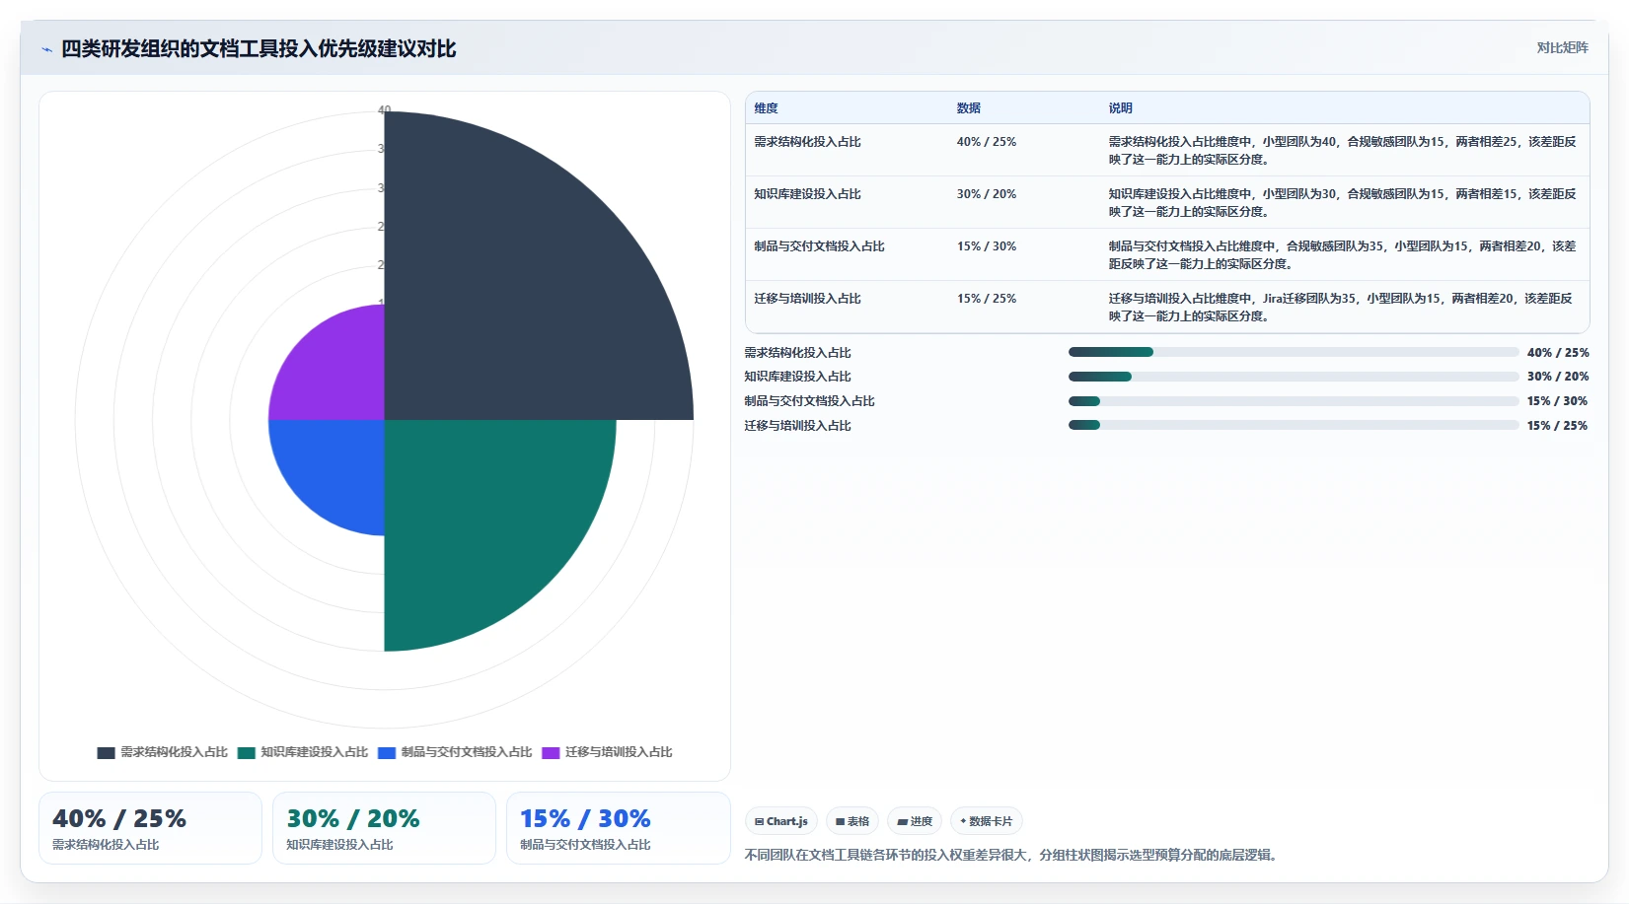This screenshot has width=1629, height=904.
Task: Toggle the 制品与交付文档投入占比 legend swatch
Action: (x=387, y=752)
